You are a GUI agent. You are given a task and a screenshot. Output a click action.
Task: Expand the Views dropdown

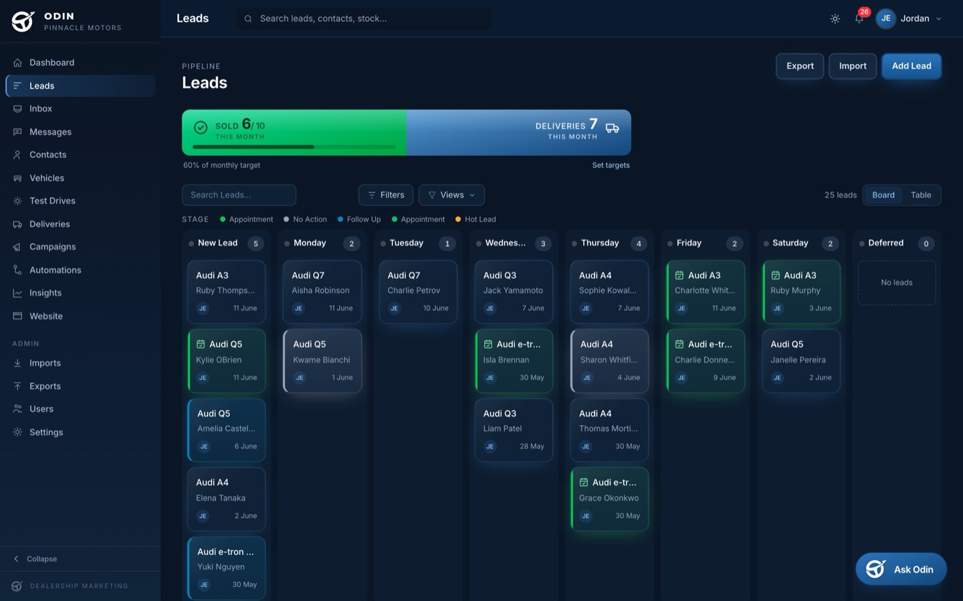(451, 195)
